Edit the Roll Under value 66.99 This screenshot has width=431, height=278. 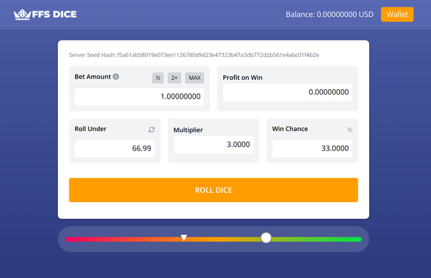point(114,148)
